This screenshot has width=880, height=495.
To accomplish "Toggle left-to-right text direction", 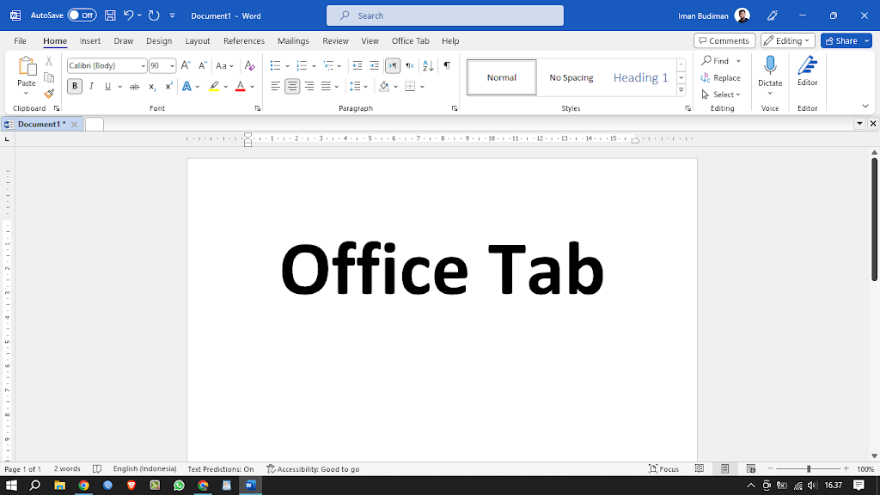I will pyautogui.click(x=393, y=65).
